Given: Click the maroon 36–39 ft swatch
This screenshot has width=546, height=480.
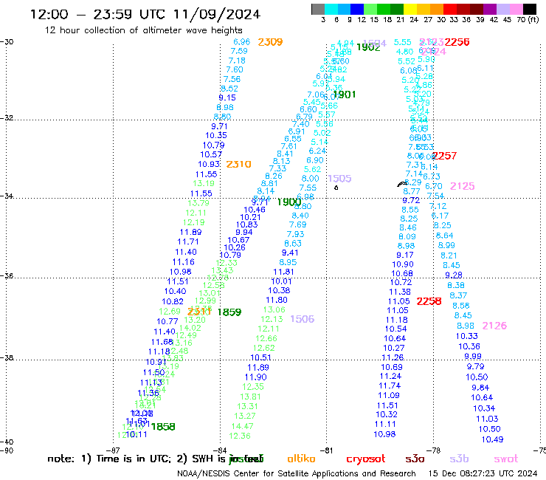Looking at the screenshot, I should (477, 9).
